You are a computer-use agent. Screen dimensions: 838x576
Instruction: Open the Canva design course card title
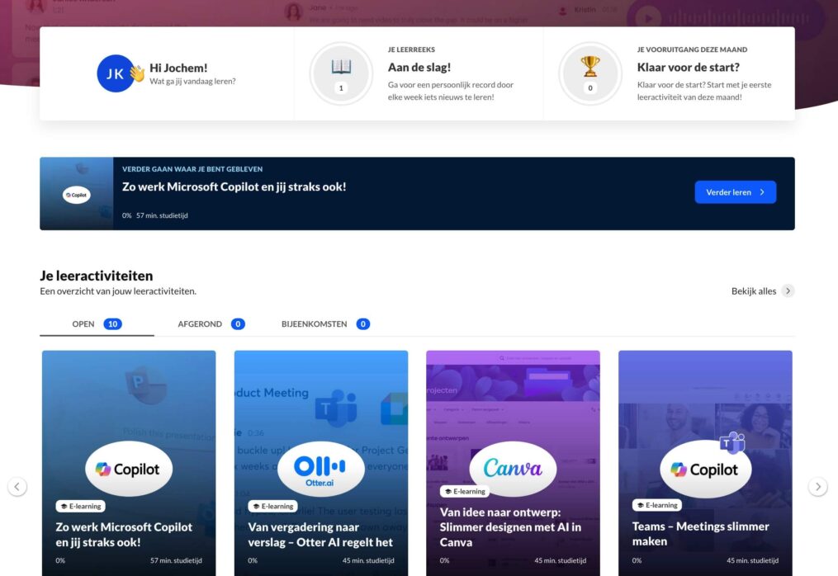click(x=511, y=526)
